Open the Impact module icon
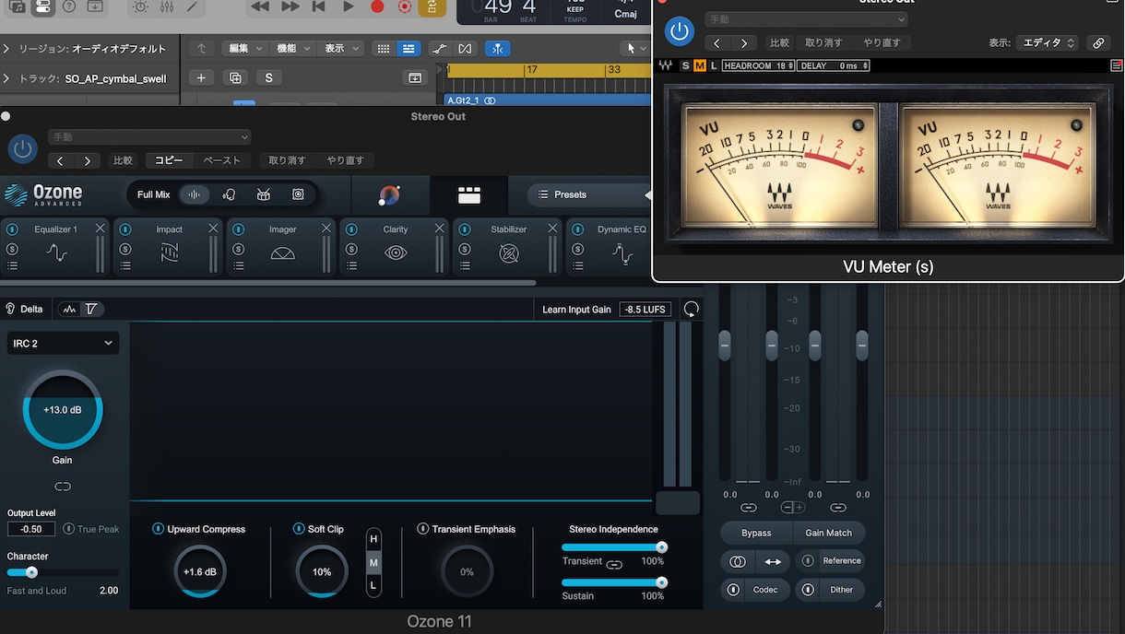Image resolution: width=1125 pixels, height=634 pixels. click(170, 253)
